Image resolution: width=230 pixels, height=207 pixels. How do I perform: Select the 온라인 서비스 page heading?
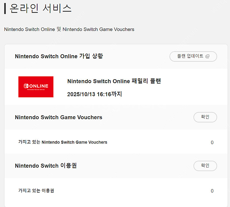pyautogui.click(x=41, y=8)
